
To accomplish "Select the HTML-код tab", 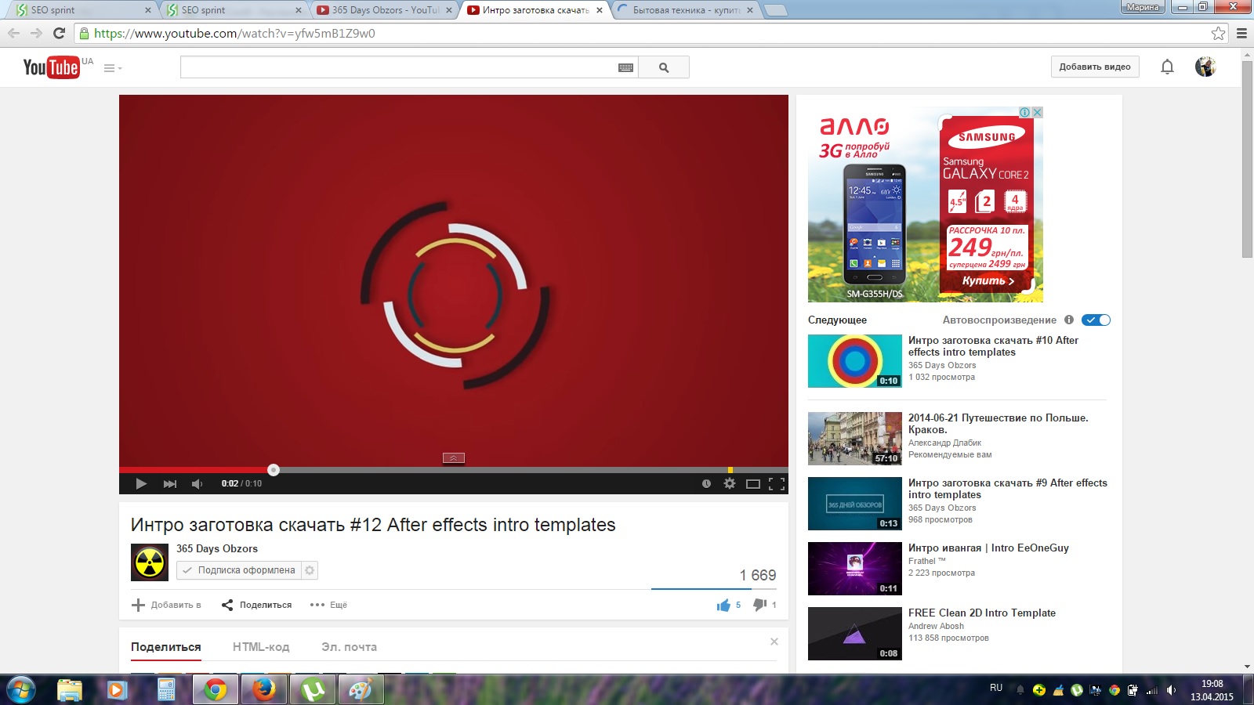I will pos(261,647).
